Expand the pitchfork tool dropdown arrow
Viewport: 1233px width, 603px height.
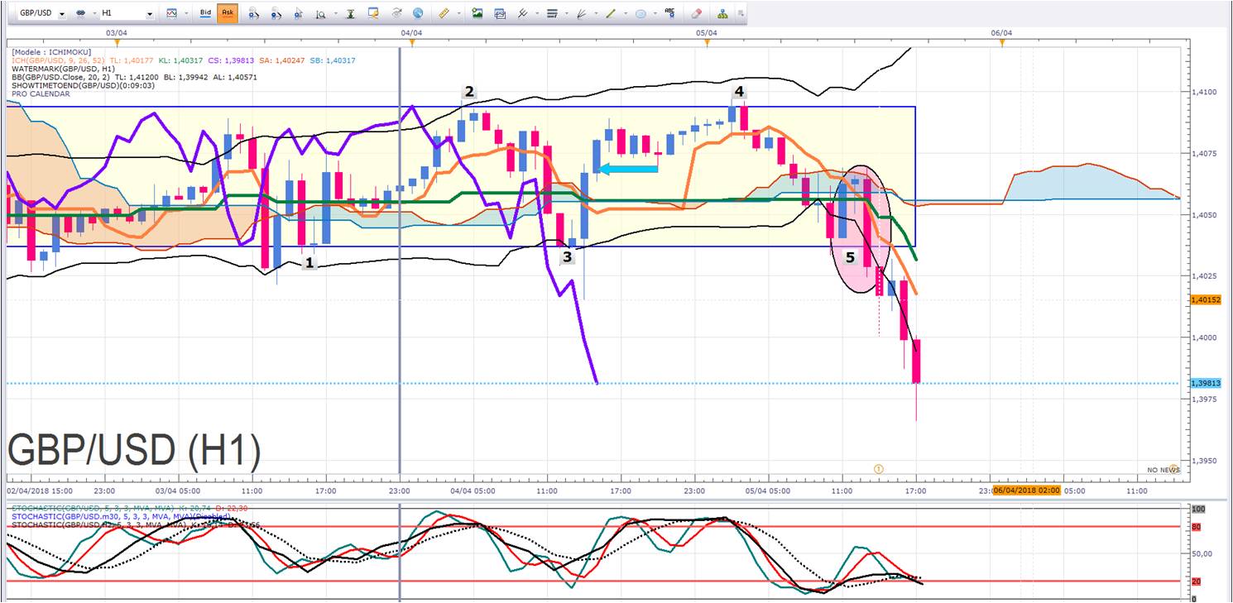538,14
